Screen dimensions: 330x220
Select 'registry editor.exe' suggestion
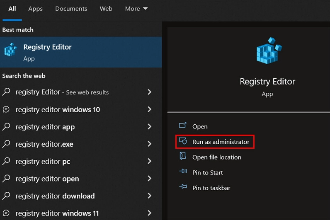(81, 144)
